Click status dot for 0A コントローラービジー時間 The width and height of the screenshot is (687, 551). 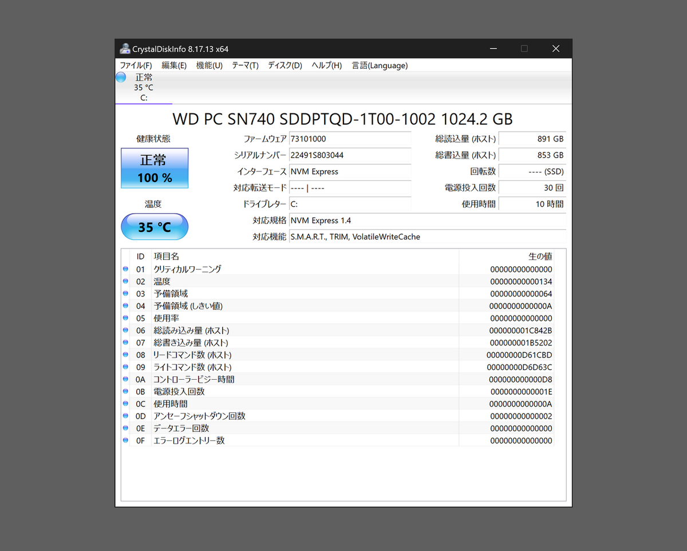(125, 379)
